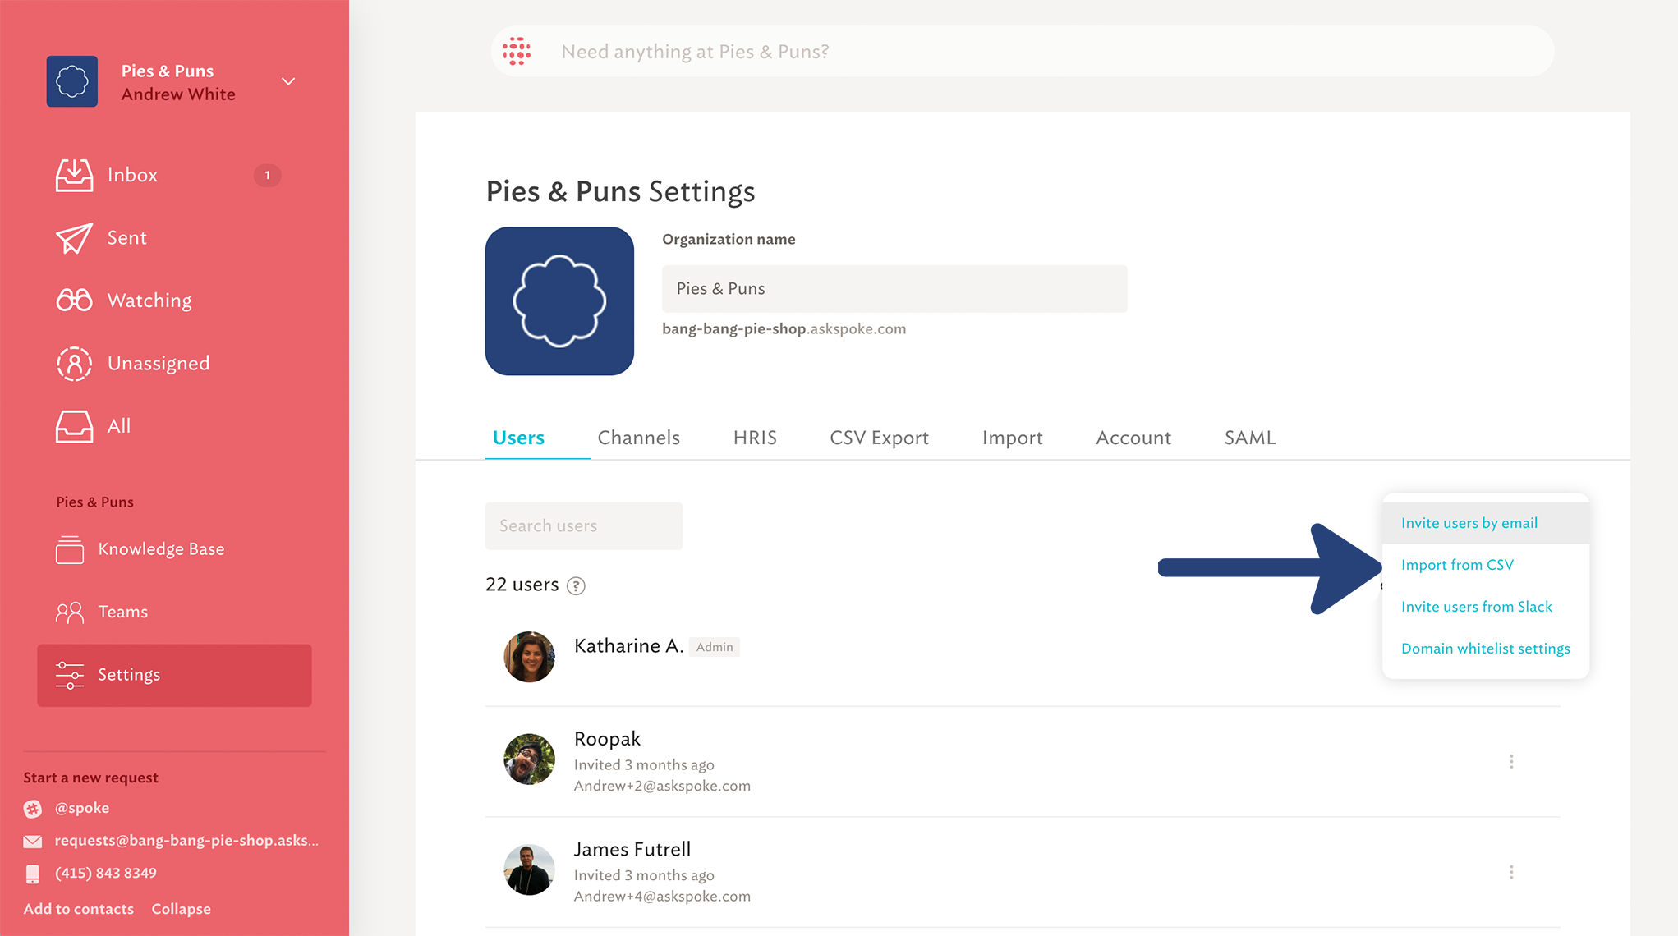Image resolution: width=1678 pixels, height=936 pixels.
Task: Open the Inbox icon in sidebar
Action: [x=74, y=175]
